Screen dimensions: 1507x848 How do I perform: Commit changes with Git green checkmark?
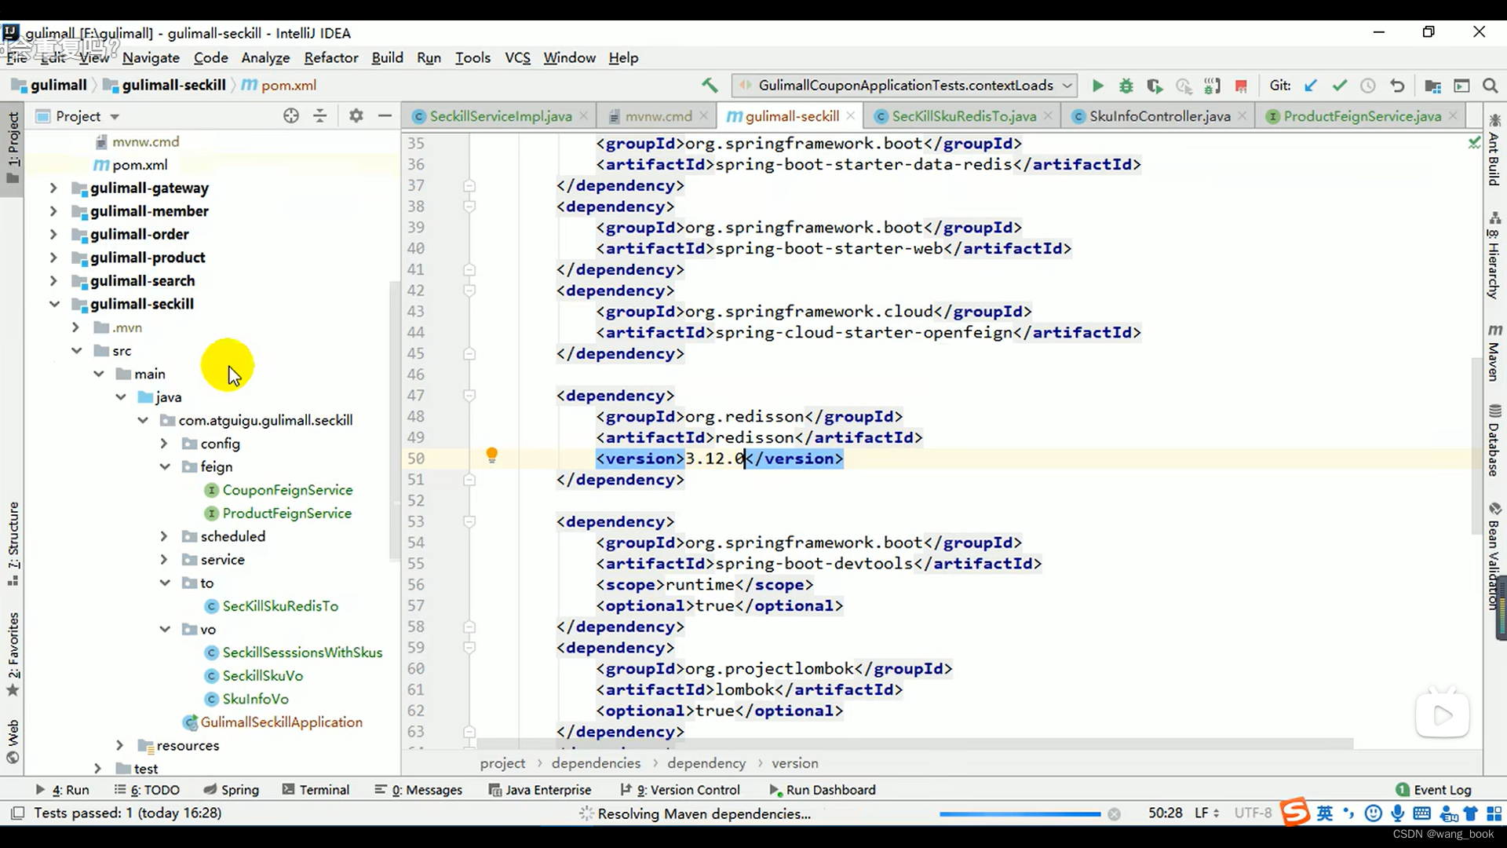pos(1339,86)
